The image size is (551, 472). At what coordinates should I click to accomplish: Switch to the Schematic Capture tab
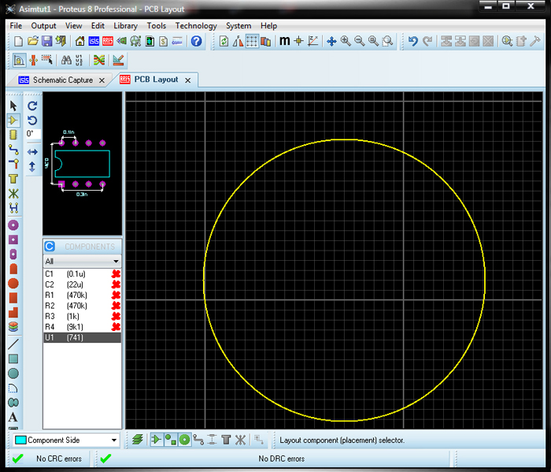pos(63,80)
